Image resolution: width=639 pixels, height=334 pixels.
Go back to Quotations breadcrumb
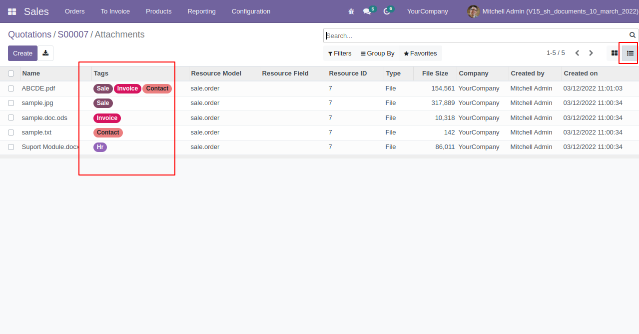coord(29,34)
